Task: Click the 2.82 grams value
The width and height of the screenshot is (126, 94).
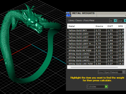Action: (x=98, y=34)
